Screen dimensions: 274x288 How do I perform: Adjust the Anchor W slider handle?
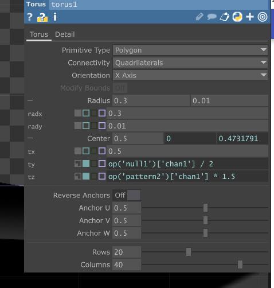205,233
